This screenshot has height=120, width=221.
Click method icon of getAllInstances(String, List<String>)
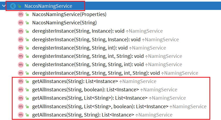coord(21,98)
